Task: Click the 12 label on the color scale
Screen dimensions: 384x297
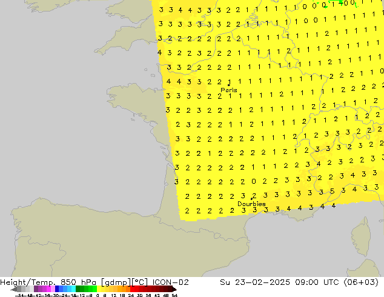Action: tap(113, 295)
